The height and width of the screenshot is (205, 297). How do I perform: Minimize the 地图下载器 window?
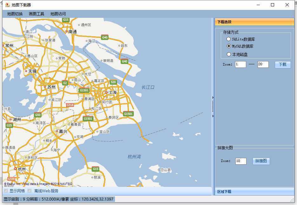tap(258, 5)
